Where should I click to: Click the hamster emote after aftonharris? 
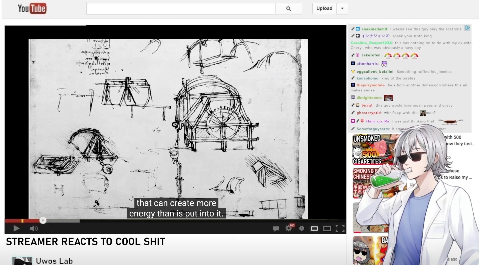coord(384,64)
